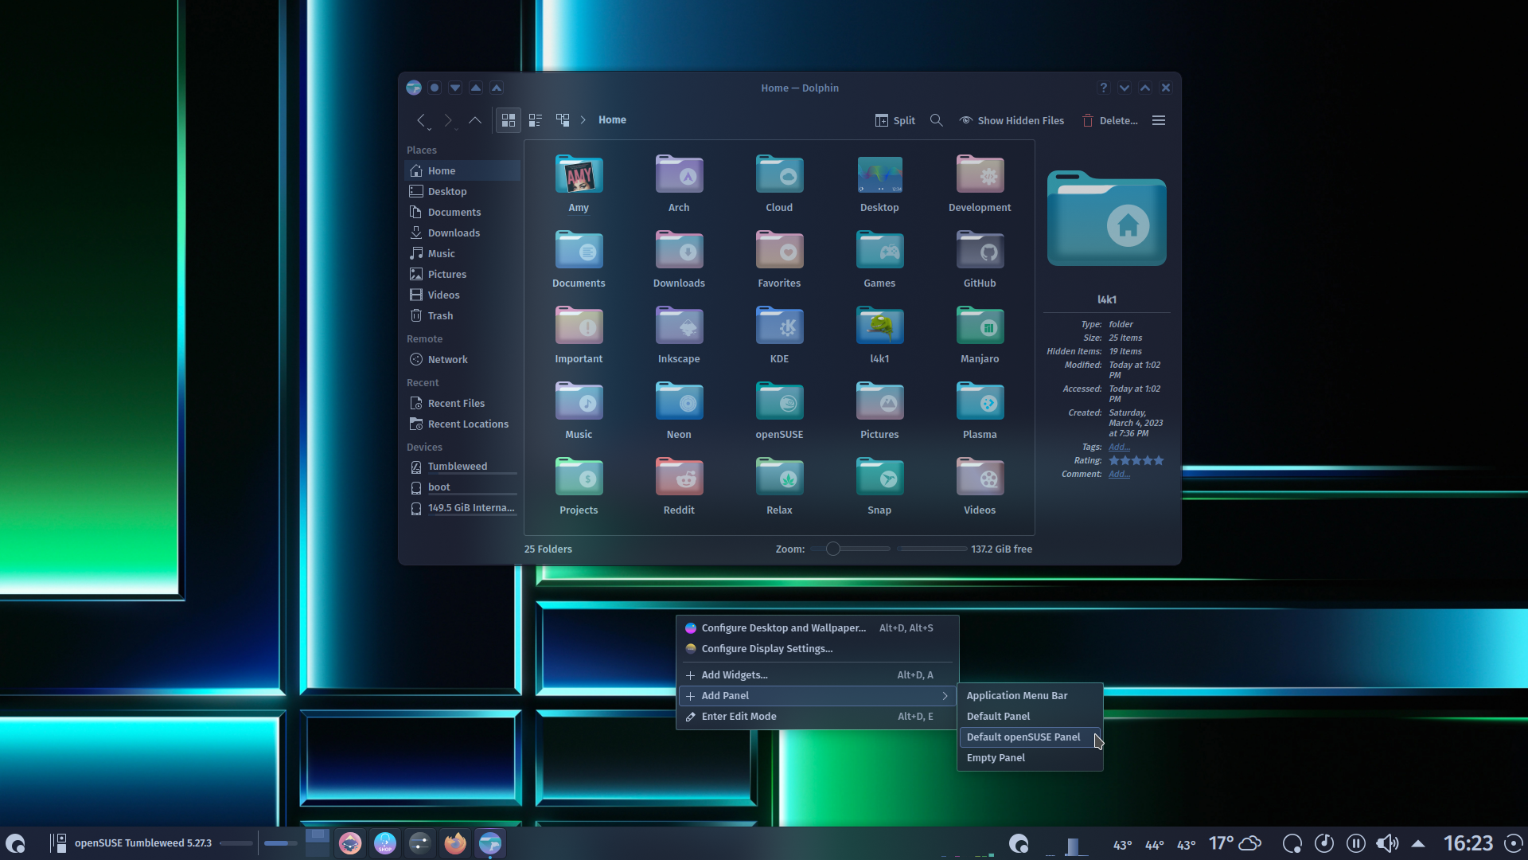This screenshot has width=1528, height=860.
Task: Launch Firefox from the taskbar
Action: 455,843
